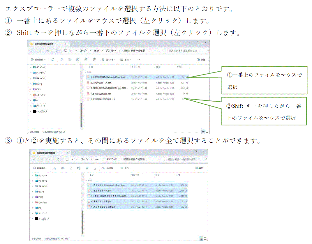Click the Refresh icon in upper Explorer window

pos(57,51)
